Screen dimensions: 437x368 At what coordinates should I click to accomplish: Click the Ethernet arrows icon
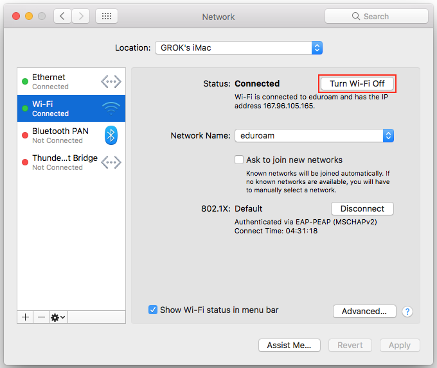pyautogui.click(x=111, y=81)
